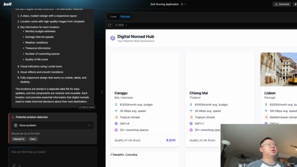Expand the Show problem section
Image resolution: width=297 pixels, height=167 pixels.
(x=52, y=125)
